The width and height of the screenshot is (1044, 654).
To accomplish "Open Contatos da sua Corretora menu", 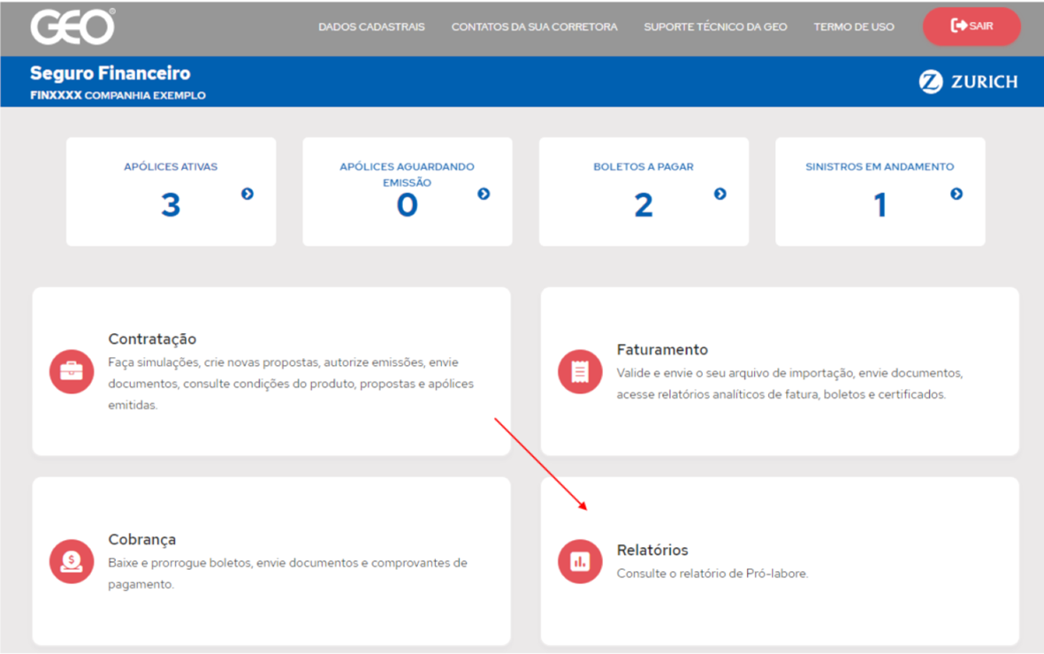I will [x=534, y=27].
